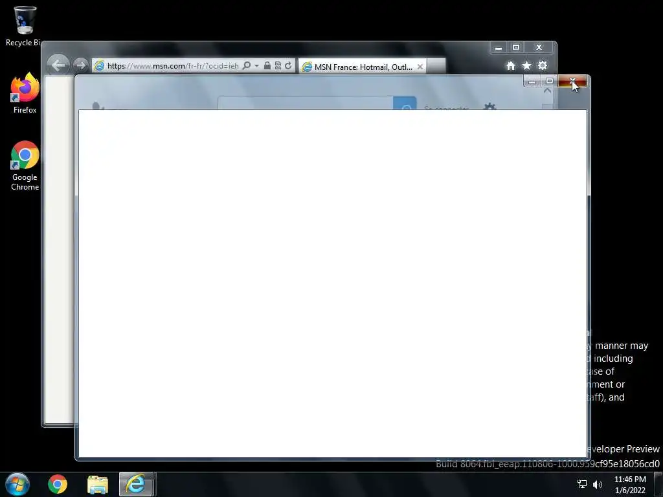Click the search magnifier in the address bar
Image resolution: width=663 pixels, height=497 pixels.
[247, 65]
